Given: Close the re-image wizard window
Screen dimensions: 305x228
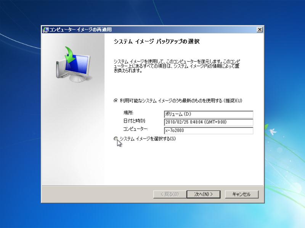Looking at the screenshot, I should coord(260,29).
